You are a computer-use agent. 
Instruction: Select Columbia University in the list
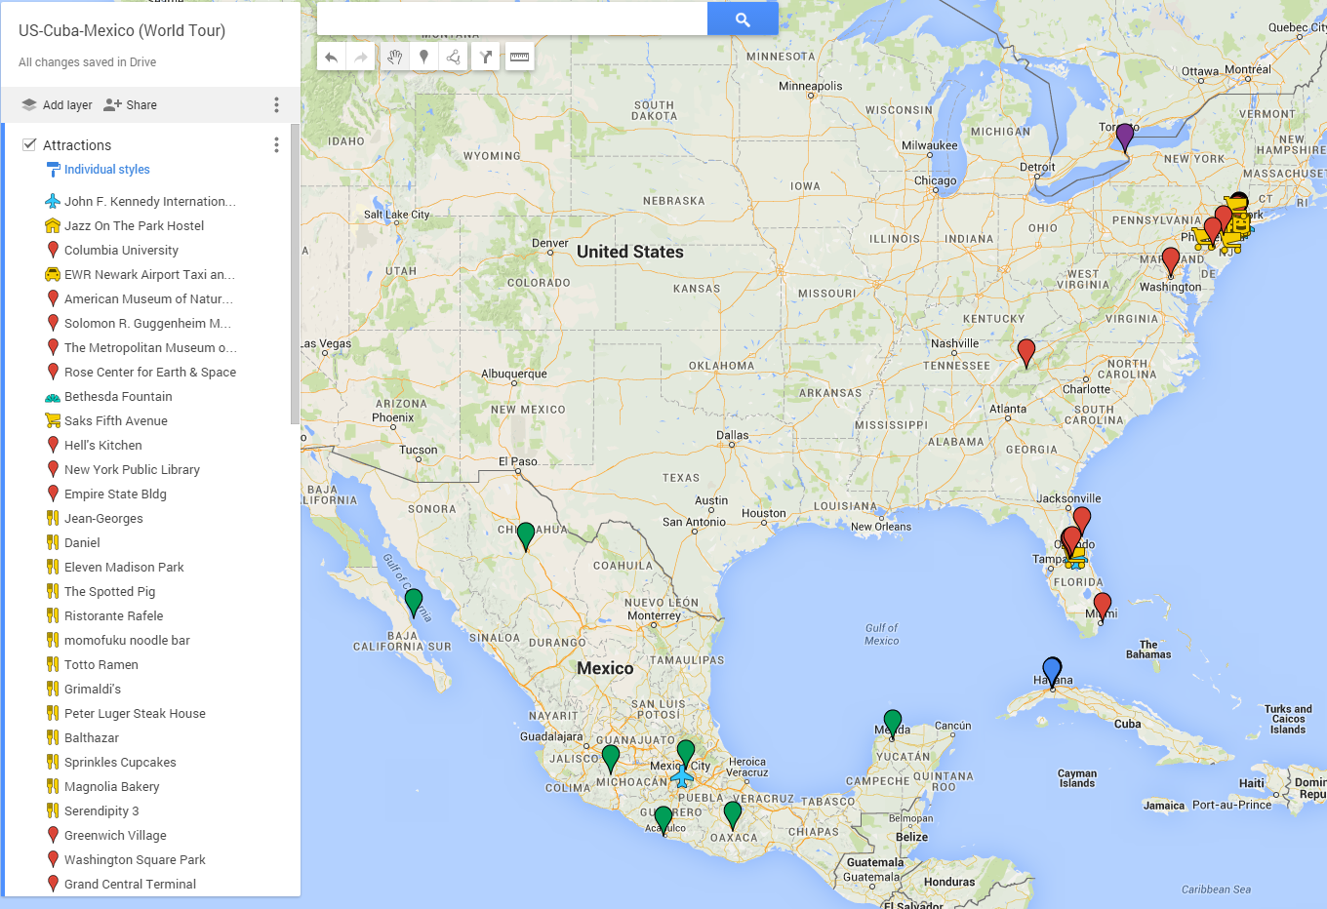pos(121,251)
